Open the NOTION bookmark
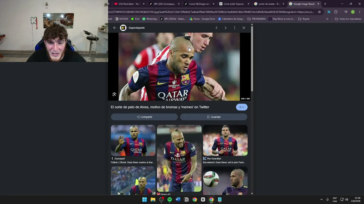This screenshot has width=364, height=204. (121, 19)
